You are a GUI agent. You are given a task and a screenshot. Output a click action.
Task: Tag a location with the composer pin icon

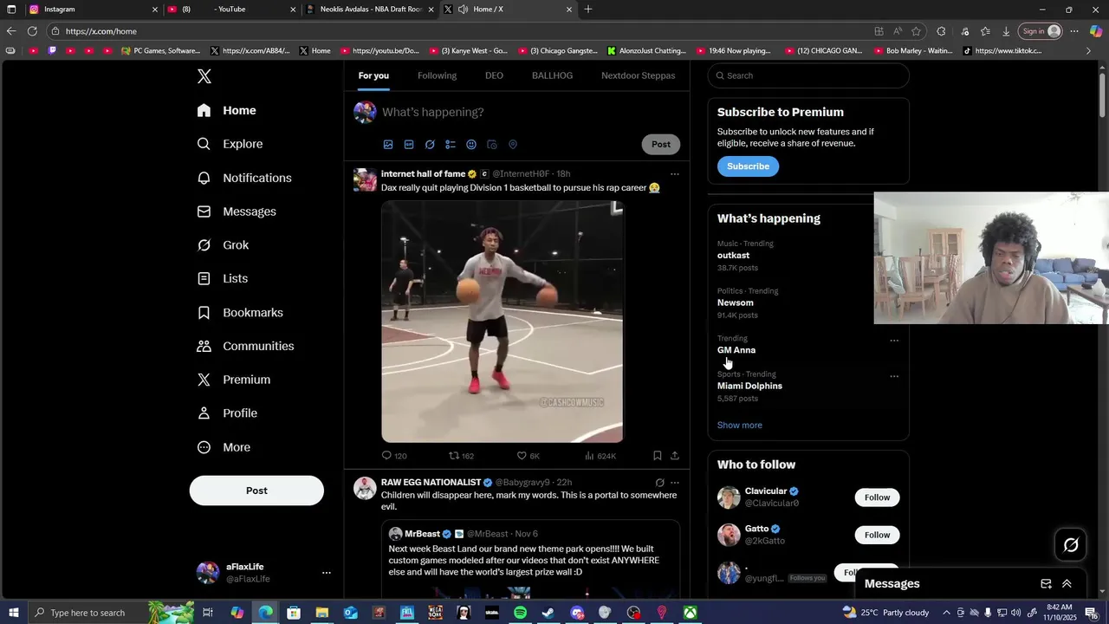click(x=513, y=145)
